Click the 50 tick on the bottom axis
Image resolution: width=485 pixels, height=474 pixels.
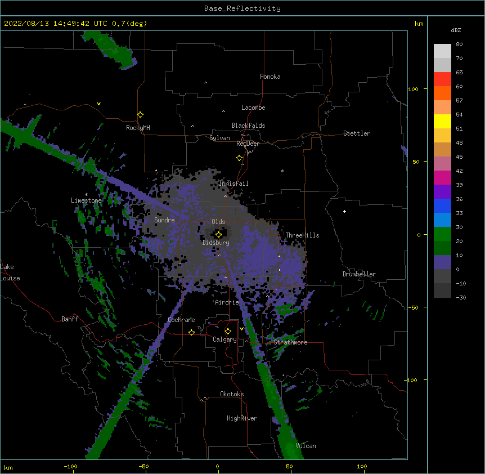click(289, 466)
